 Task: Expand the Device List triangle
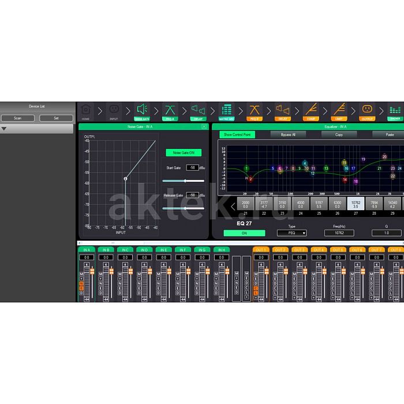(4, 128)
